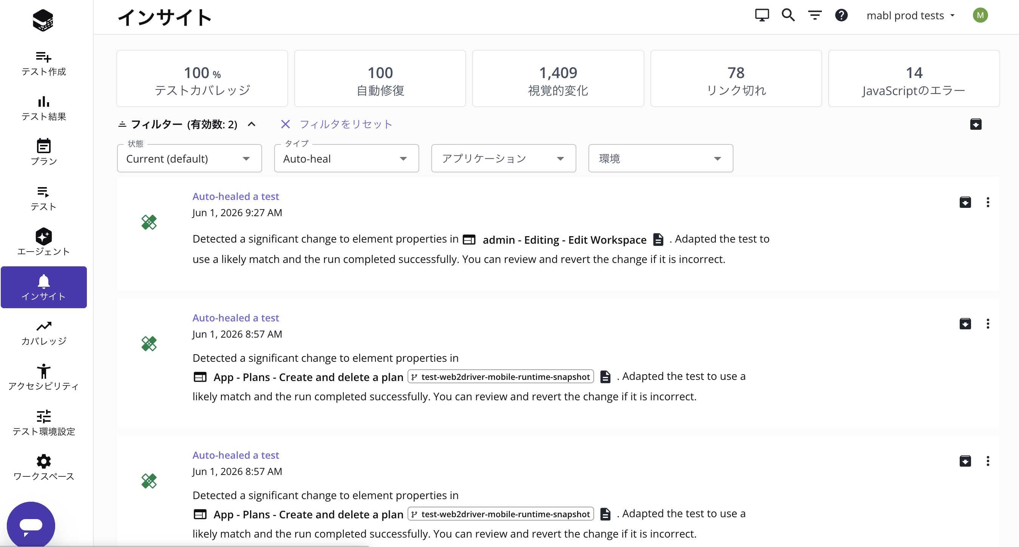Click the search magnifier icon
Viewport: 1019px width, 547px height.
click(788, 15)
